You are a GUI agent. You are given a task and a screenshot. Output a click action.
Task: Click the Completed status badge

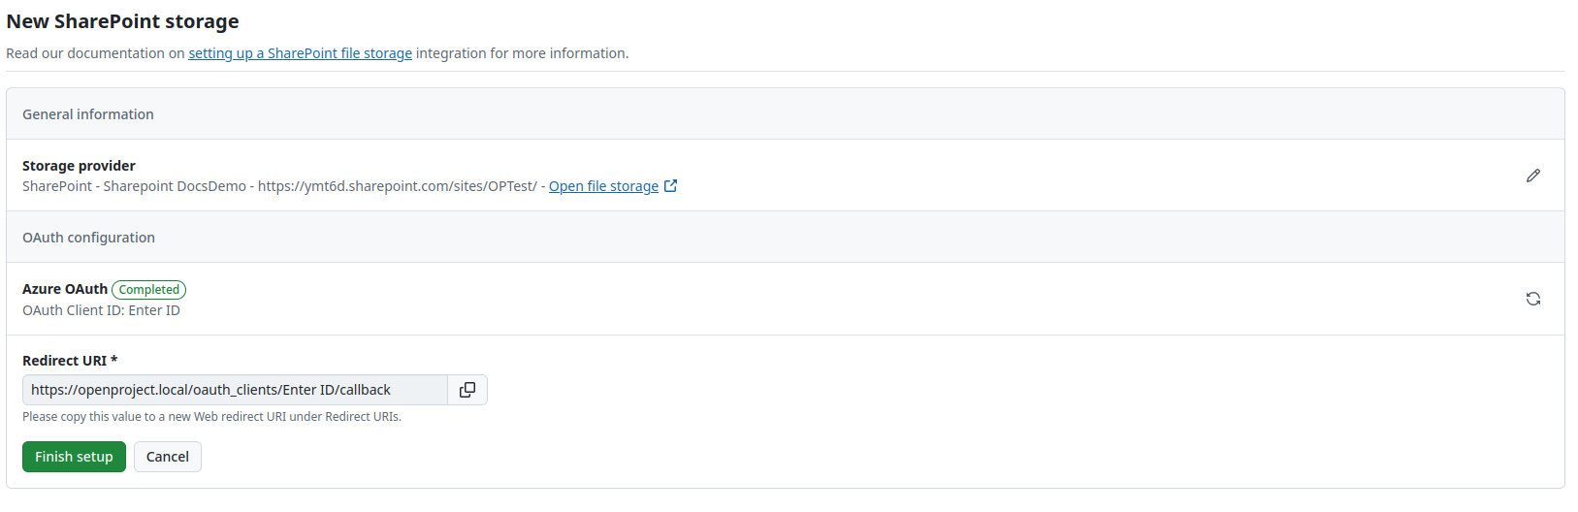click(x=149, y=289)
